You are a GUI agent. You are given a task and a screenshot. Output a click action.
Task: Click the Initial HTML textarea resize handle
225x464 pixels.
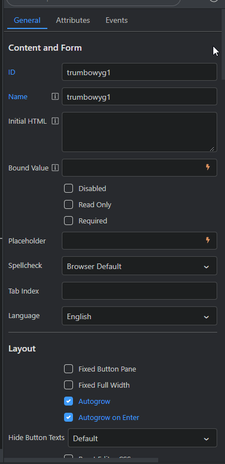(212, 149)
